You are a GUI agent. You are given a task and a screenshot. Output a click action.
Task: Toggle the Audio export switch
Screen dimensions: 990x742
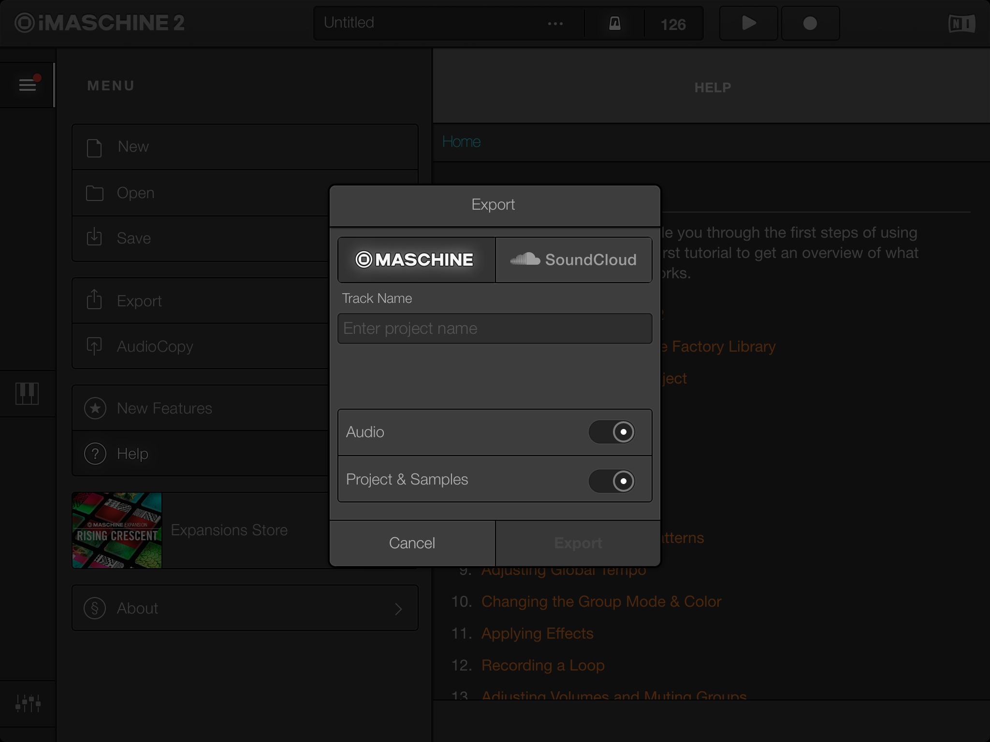click(611, 432)
